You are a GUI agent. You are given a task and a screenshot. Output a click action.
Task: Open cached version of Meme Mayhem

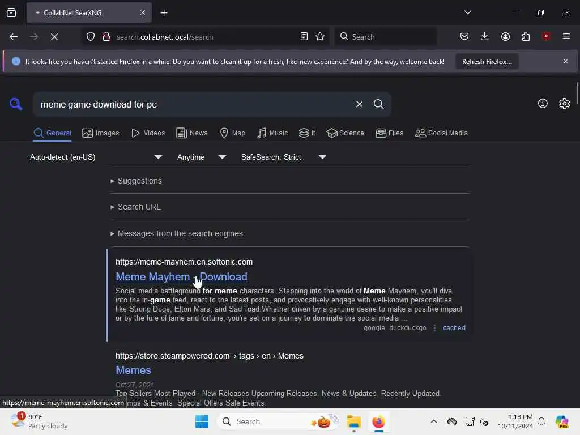click(x=454, y=328)
